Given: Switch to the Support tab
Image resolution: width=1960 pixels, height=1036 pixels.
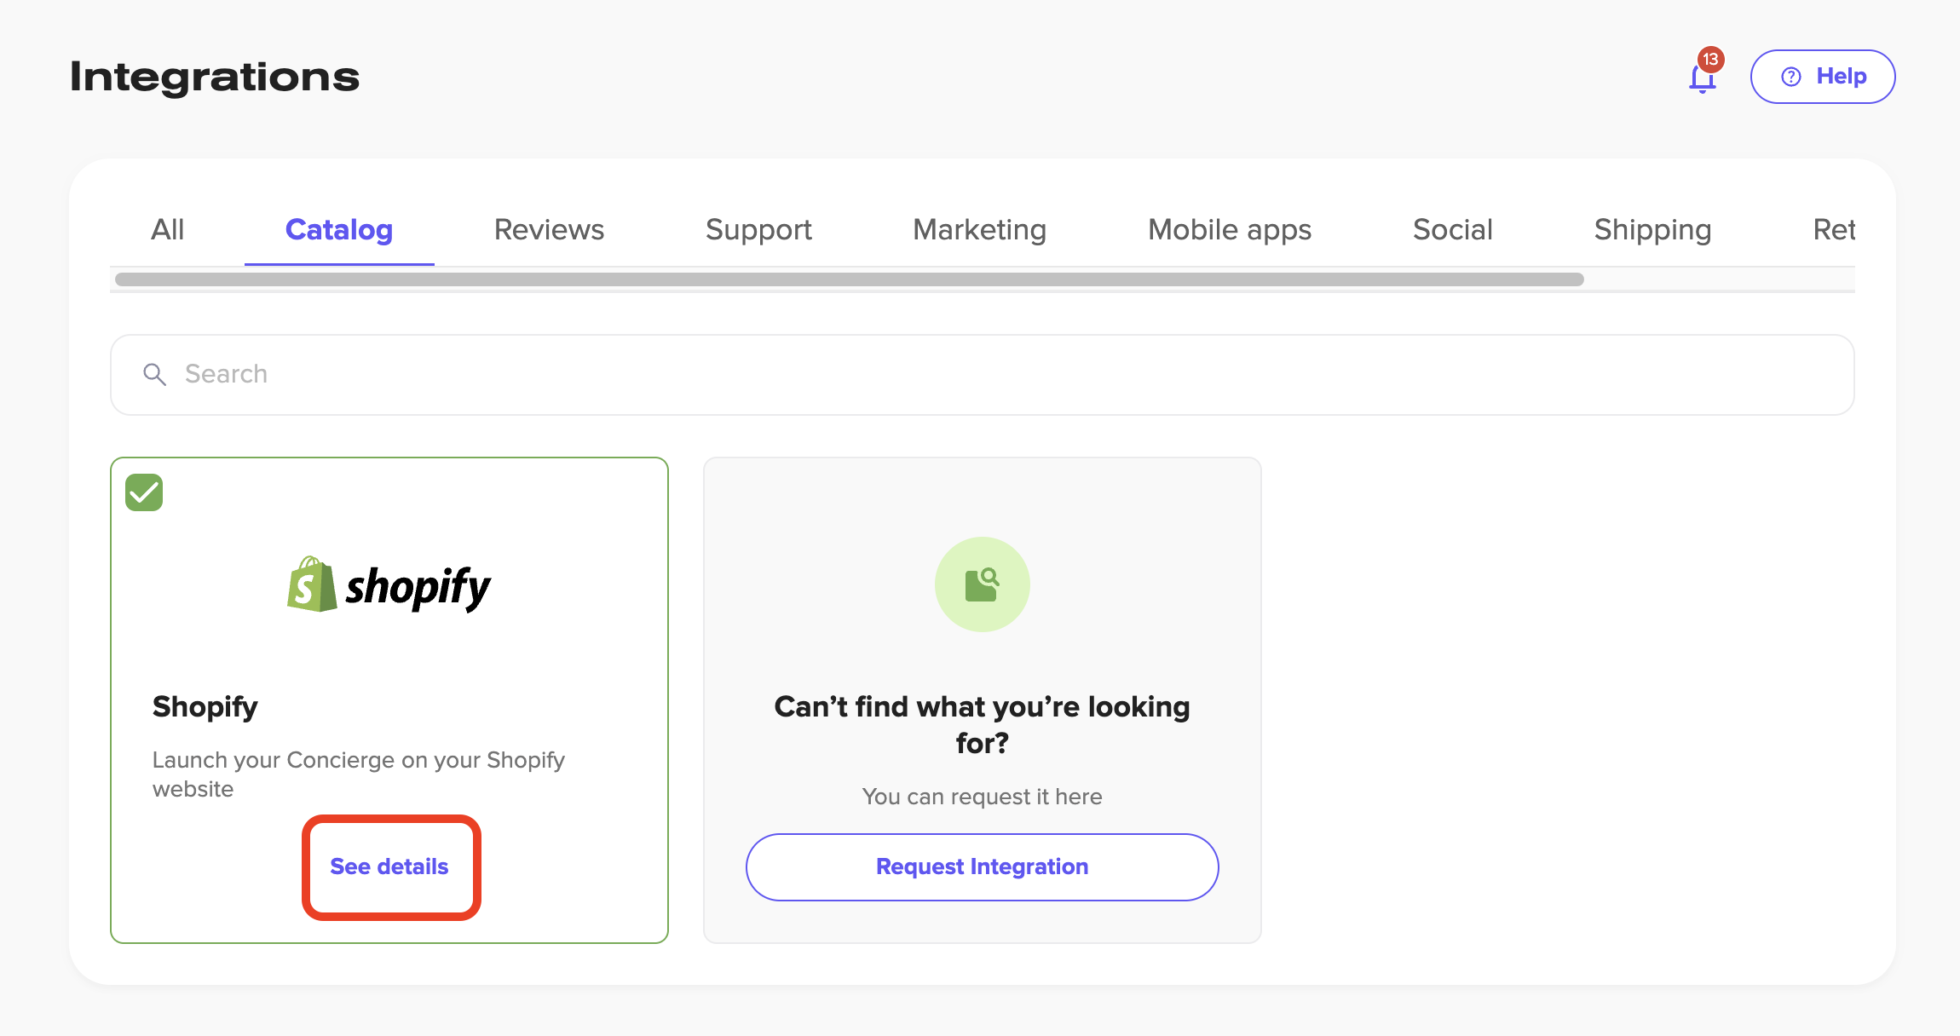Looking at the screenshot, I should (758, 229).
